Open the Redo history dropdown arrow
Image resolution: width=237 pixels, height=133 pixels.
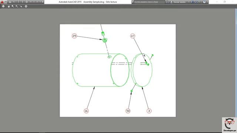coord(40,2)
